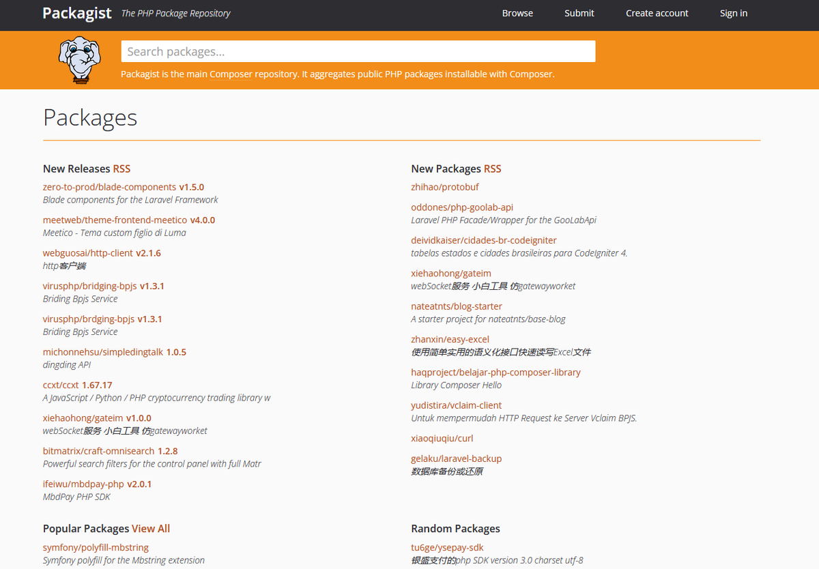
Task: Click 'A starter project for nateatnts/base-blog' text
Action: point(488,319)
